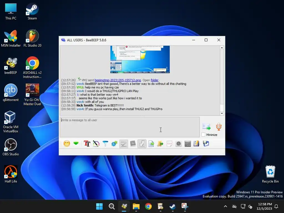This screenshot has height=213, width=284.
Task: Click the blue funnel filter icon
Action: (105, 144)
